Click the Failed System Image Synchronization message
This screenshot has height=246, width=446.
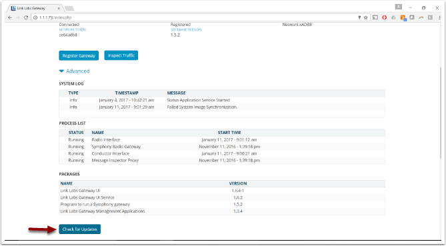(202, 107)
